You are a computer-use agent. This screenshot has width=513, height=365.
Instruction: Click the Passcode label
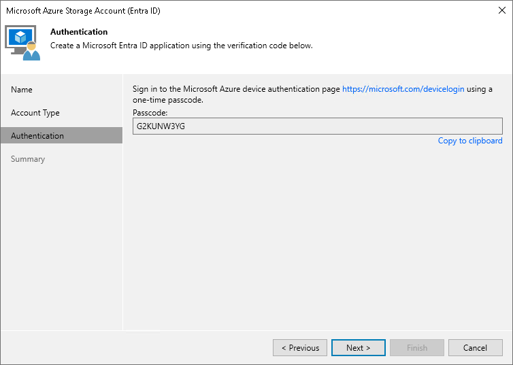(150, 113)
